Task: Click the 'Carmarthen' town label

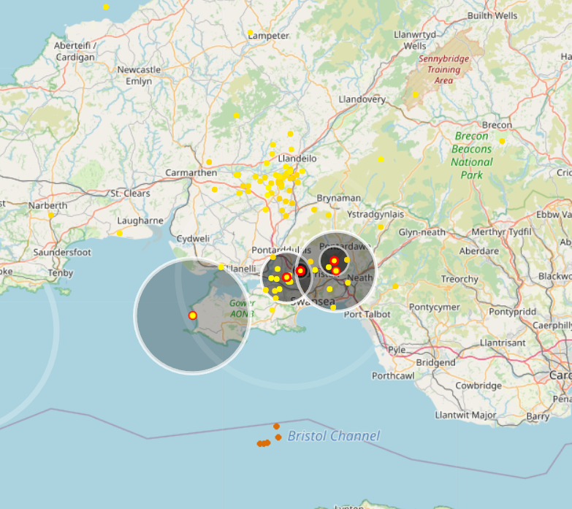Action: click(191, 172)
